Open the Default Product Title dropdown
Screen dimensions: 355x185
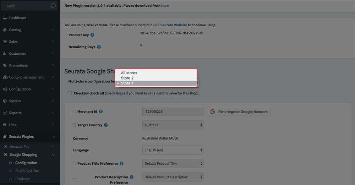point(173,163)
